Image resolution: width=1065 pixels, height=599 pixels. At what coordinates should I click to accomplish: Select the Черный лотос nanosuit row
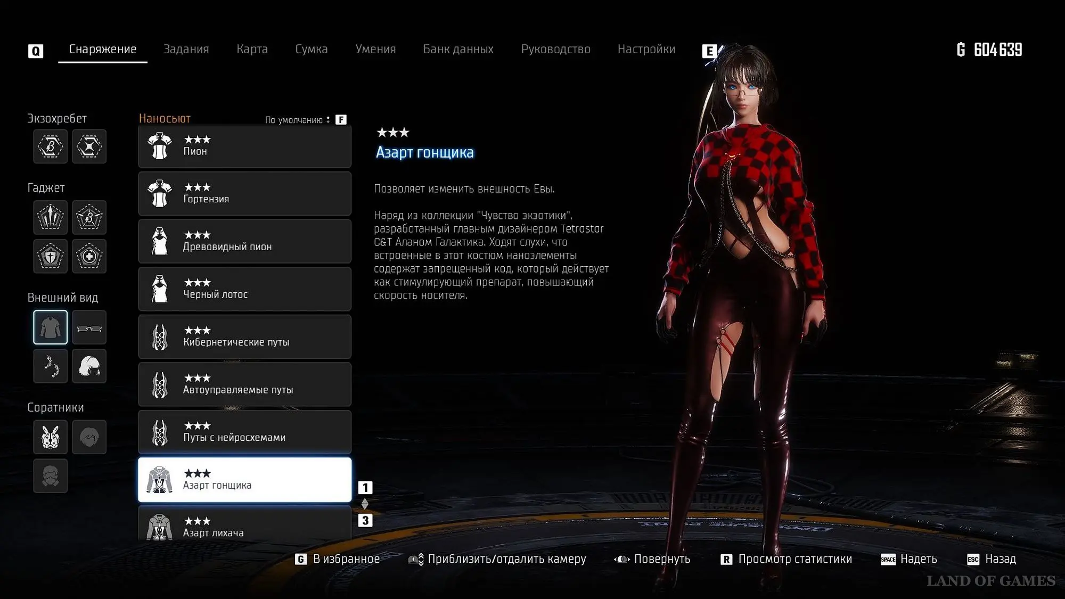[244, 289]
